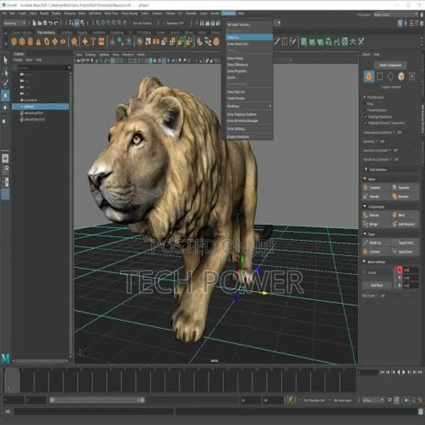Open Selection Constraint dropdown
The height and width of the screenshot is (425, 425).
pos(390,150)
